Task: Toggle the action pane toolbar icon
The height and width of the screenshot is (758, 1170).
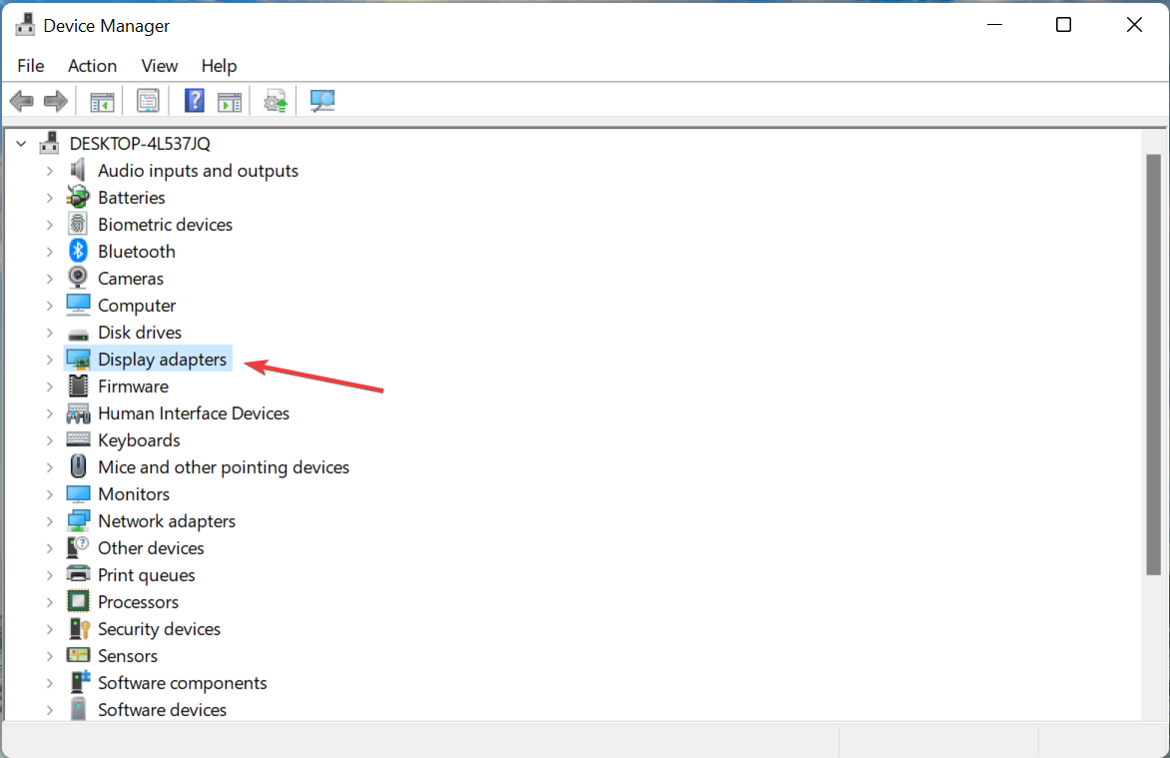Action: point(230,101)
